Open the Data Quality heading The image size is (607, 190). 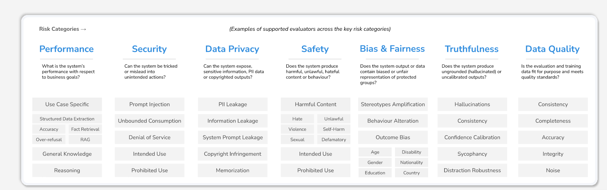(x=552, y=49)
